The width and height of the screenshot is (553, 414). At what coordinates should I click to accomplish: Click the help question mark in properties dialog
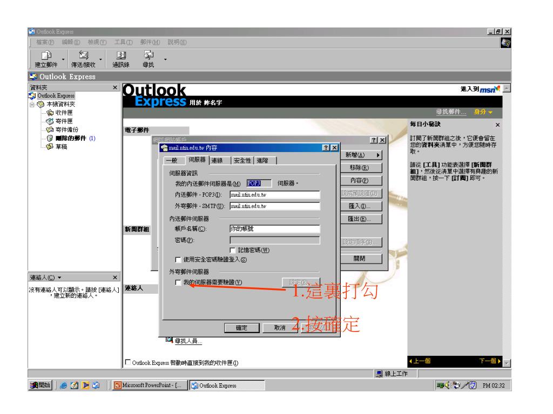pos(326,148)
